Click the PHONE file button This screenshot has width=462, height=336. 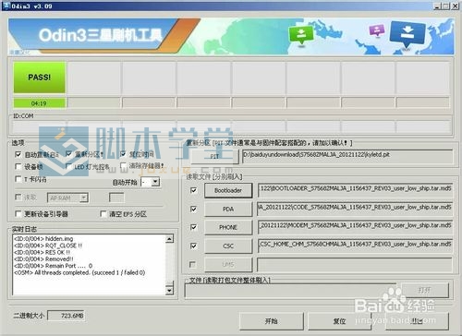coord(228,227)
